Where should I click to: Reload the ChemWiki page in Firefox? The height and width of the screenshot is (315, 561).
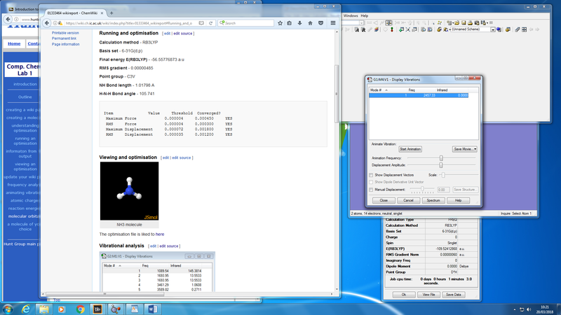[x=211, y=23]
